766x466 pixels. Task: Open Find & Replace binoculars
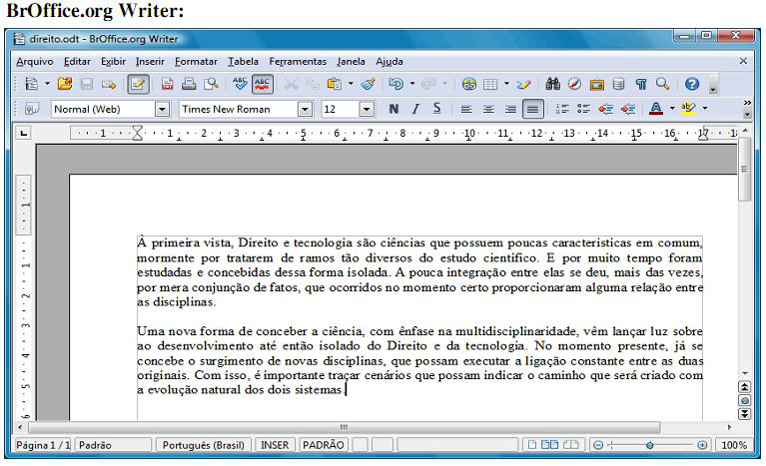(552, 84)
